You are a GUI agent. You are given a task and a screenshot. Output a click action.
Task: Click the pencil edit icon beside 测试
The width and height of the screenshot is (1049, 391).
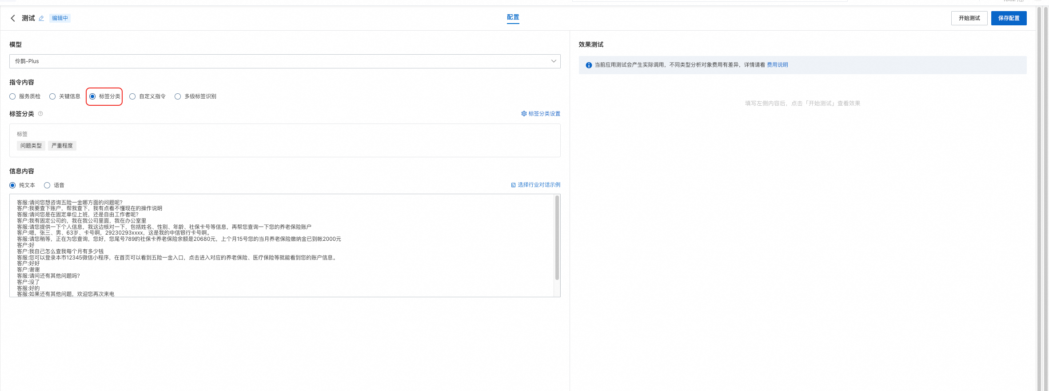(41, 18)
